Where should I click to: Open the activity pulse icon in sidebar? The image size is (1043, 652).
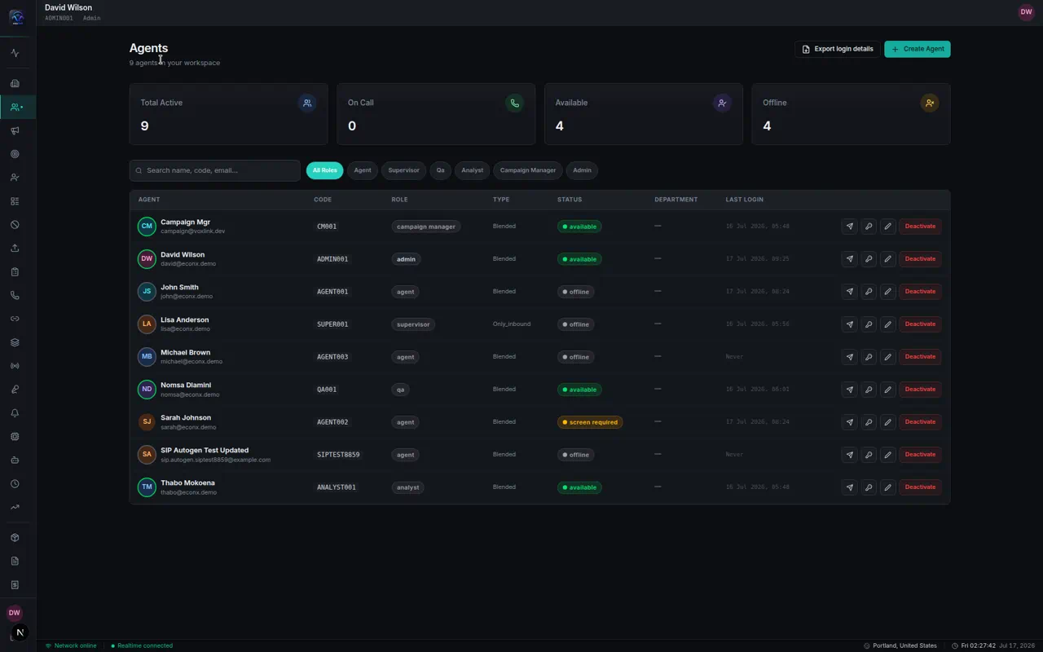click(15, 53)
